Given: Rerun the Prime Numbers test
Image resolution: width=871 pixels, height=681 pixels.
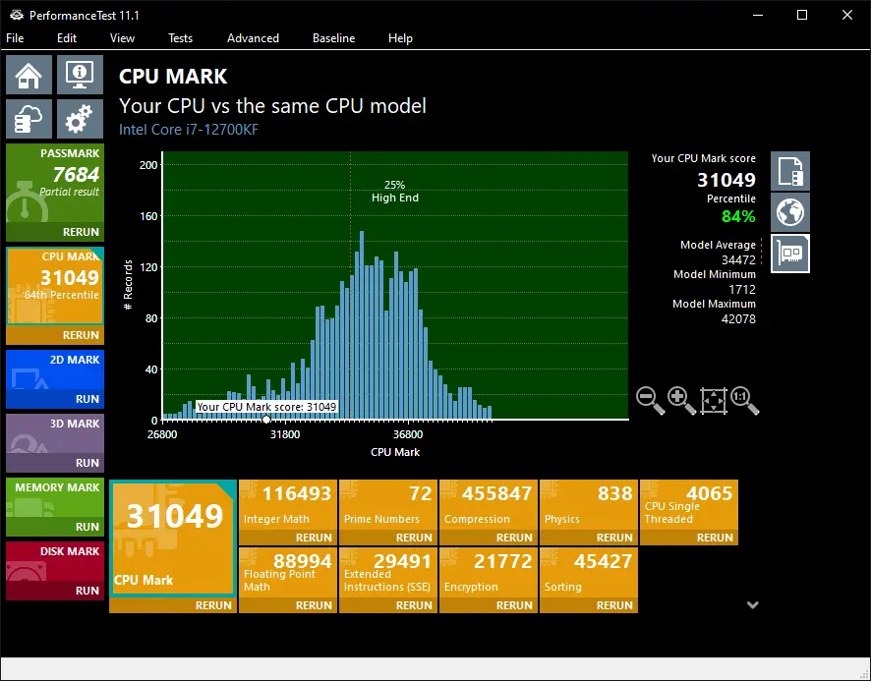Looking at the screenshot, I should (x=414, y=538).
